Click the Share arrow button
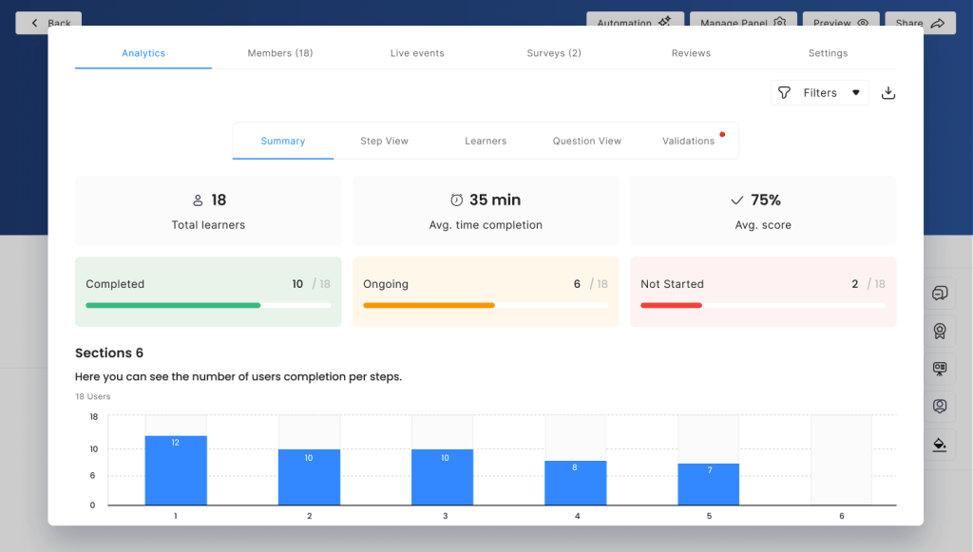 920,20
